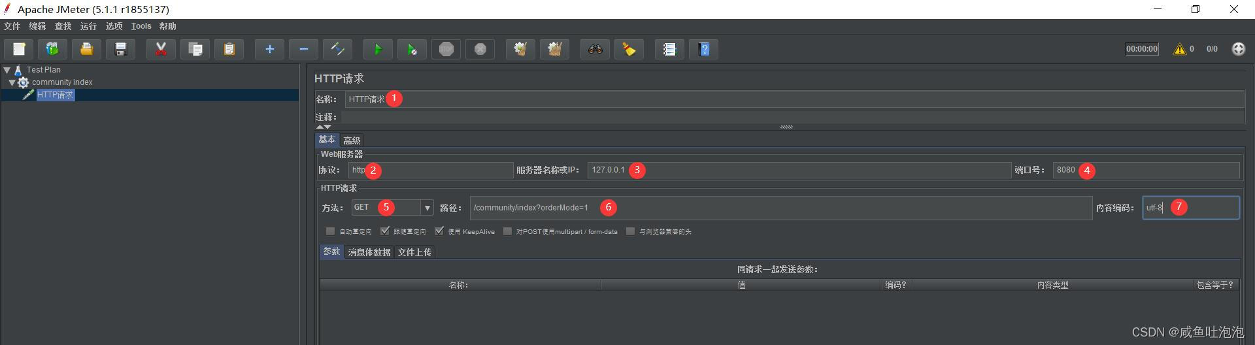Click the 内容类型 column header

click(x=1052, y=285)
